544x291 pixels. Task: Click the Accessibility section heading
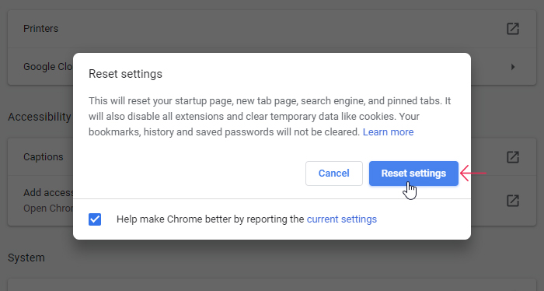(x=40, y=117)
